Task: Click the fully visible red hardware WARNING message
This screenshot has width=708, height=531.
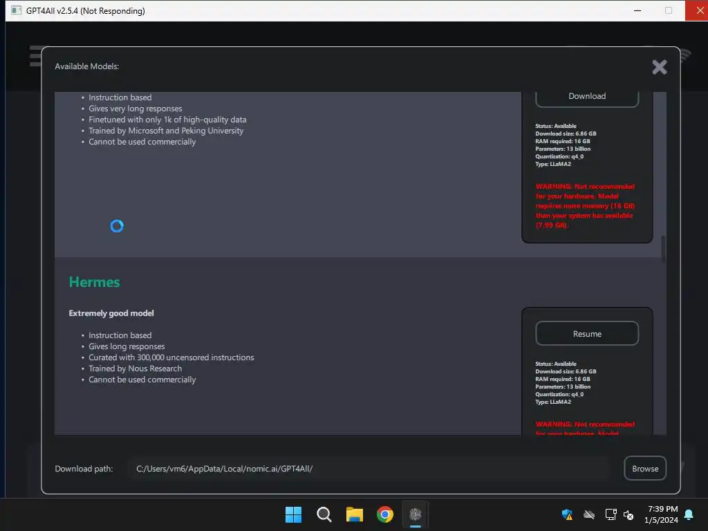Action: [585, 205]
